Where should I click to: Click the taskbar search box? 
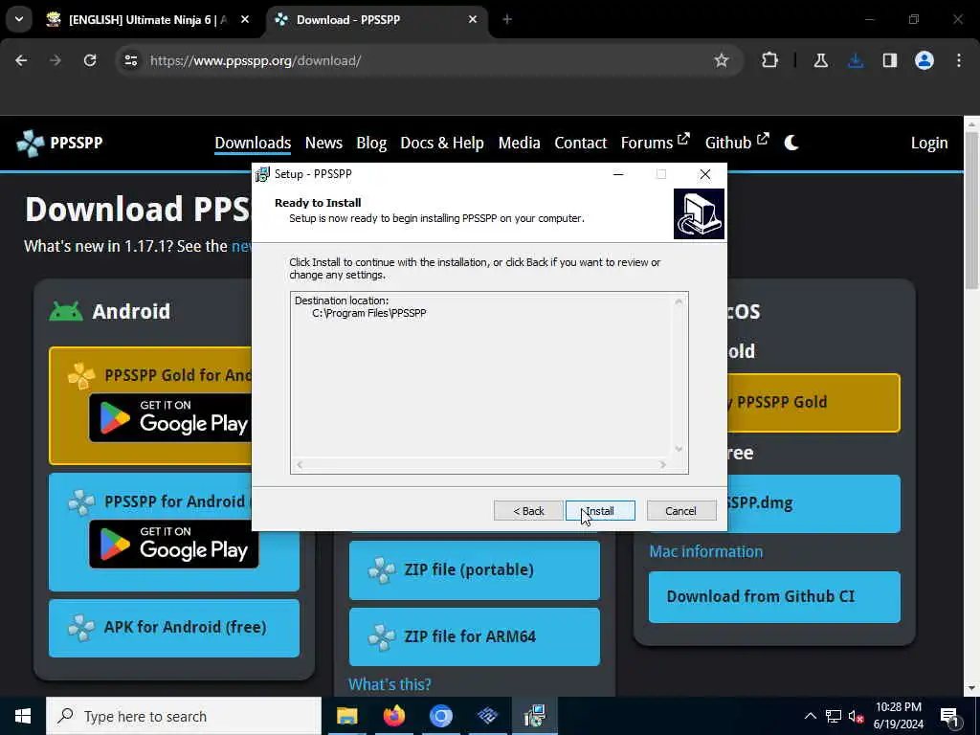click(184, 716)
